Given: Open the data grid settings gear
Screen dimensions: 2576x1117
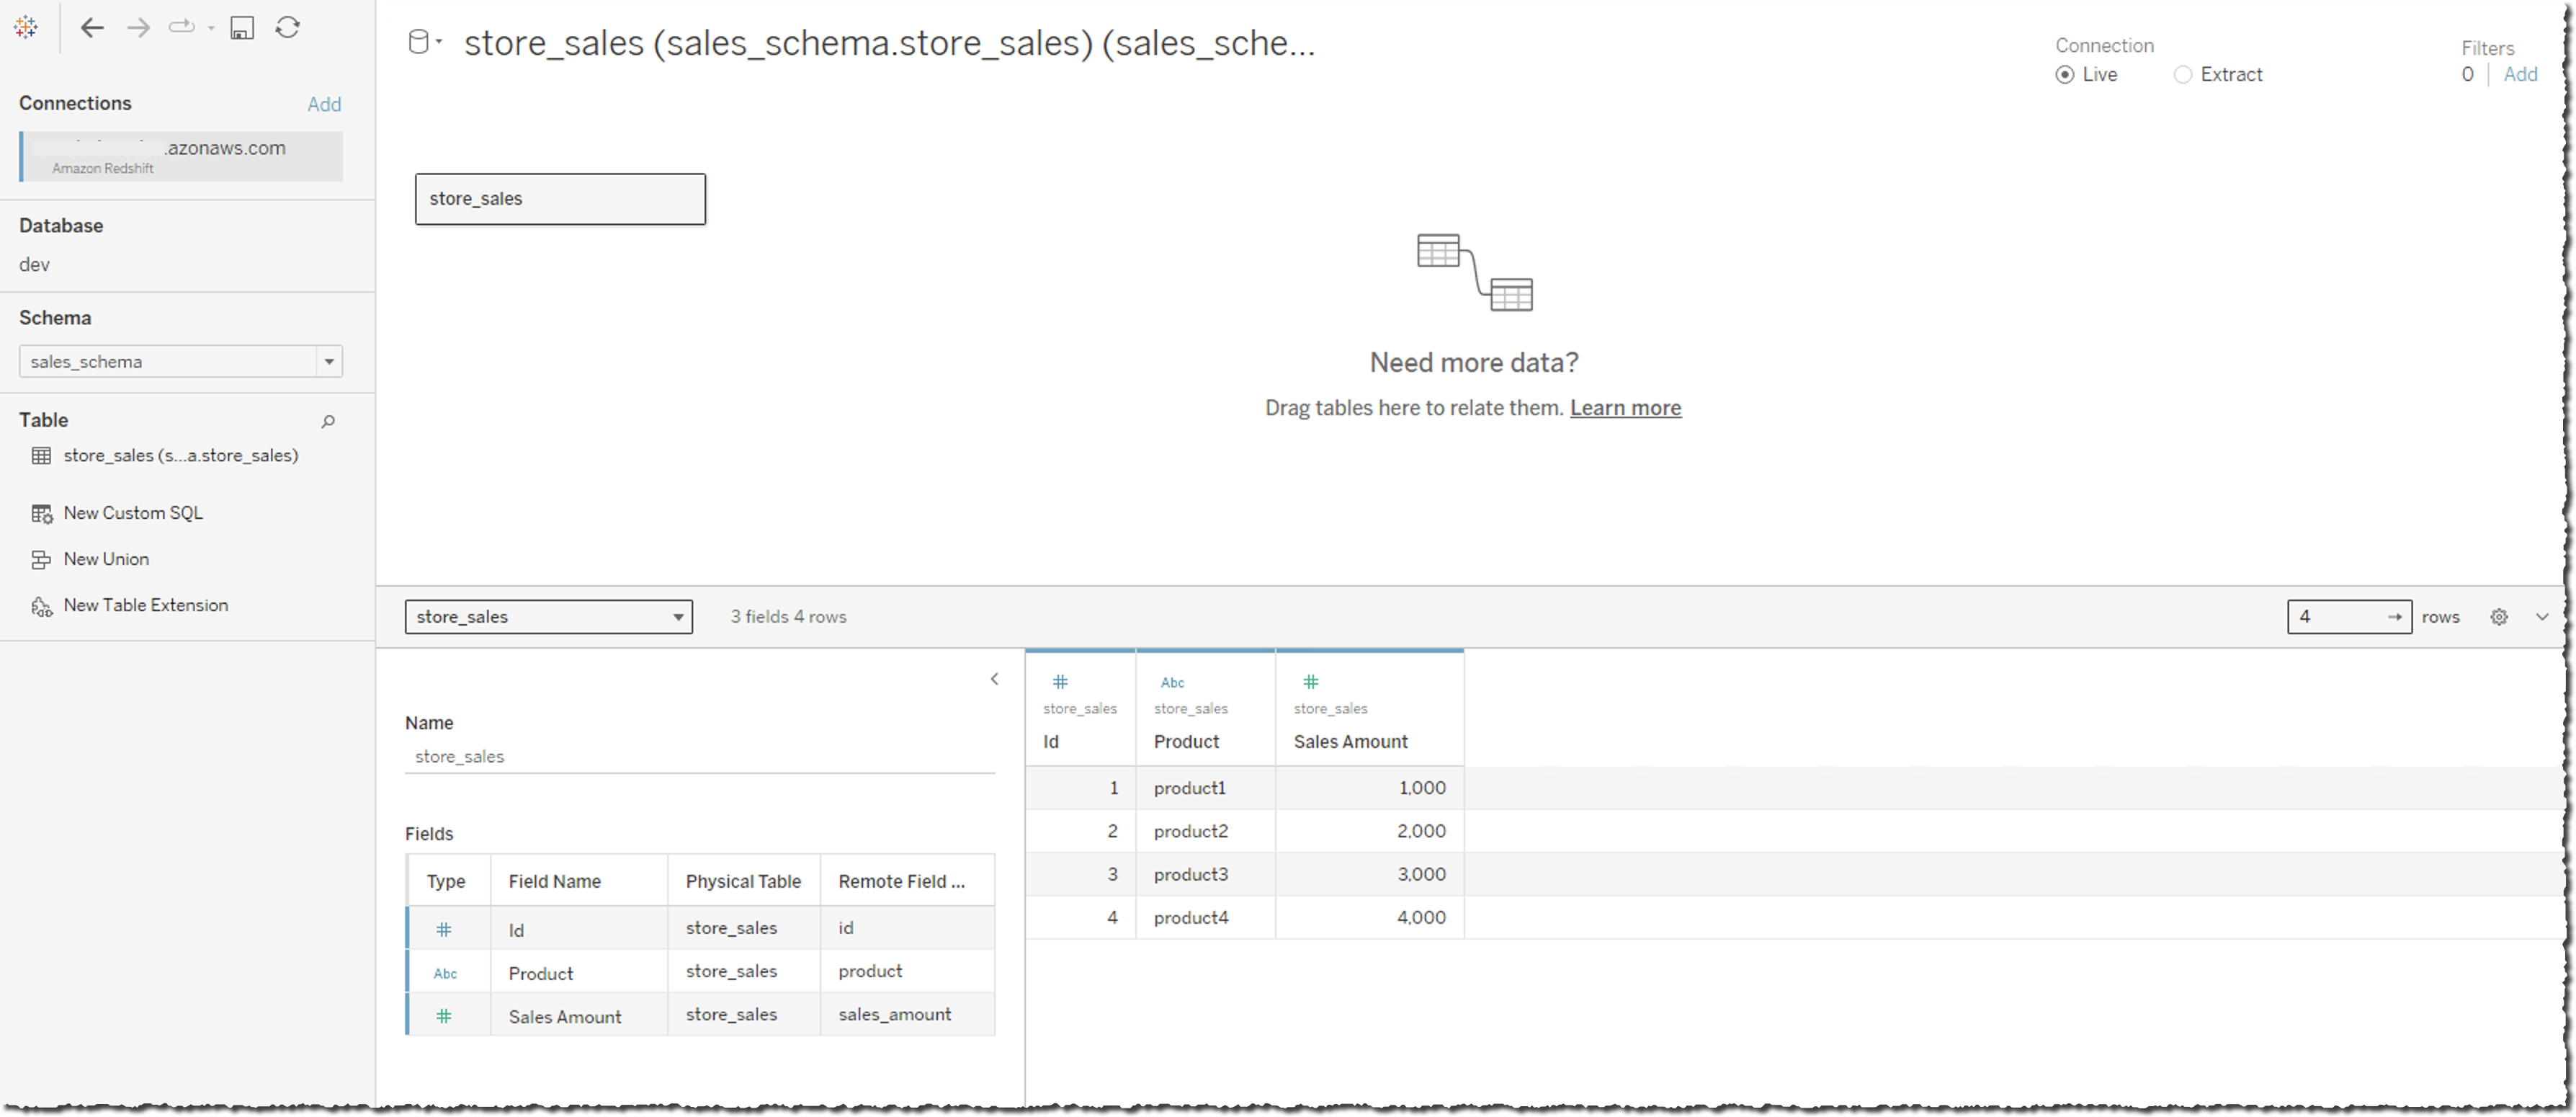Looking at the screenshot, I should [2498, 616].
